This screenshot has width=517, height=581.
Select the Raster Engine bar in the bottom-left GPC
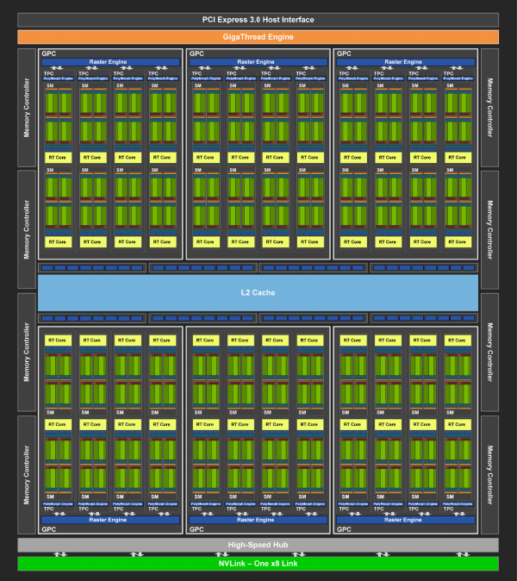(110, 520)
